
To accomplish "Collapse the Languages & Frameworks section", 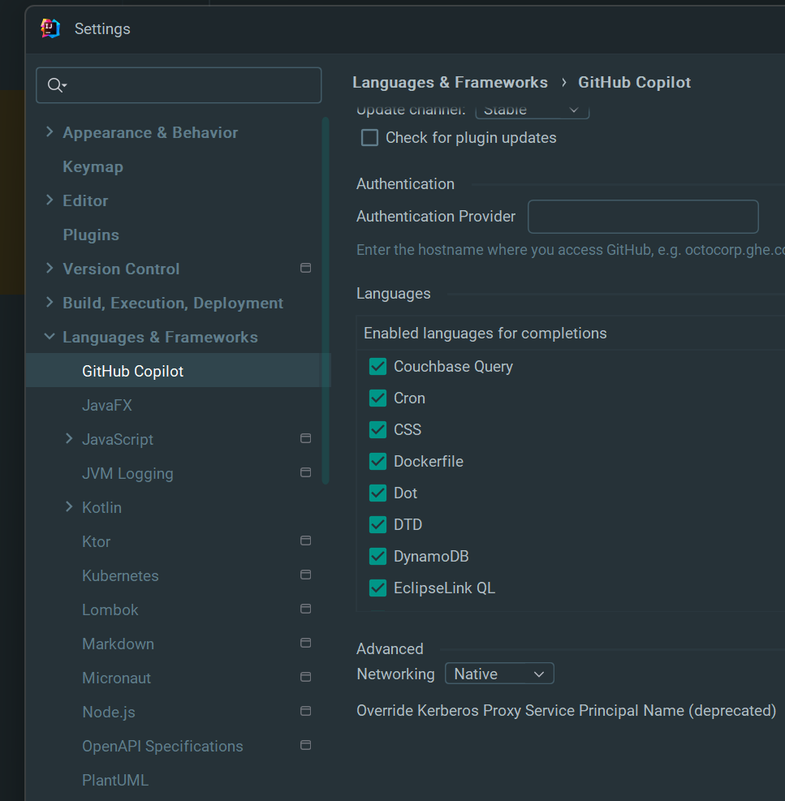I will click(x=50, y=337).
